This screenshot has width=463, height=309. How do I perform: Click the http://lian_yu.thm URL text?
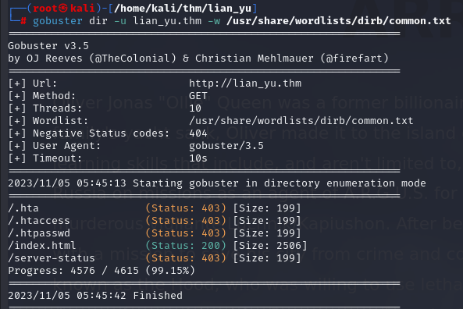(x=245, y=83)
